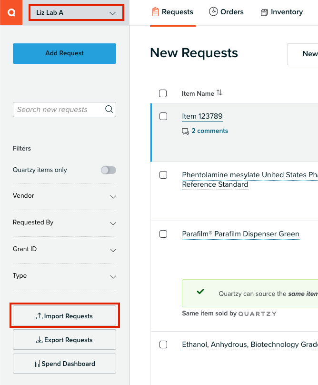Expand the Vendor filter

[x=113, y=196]
